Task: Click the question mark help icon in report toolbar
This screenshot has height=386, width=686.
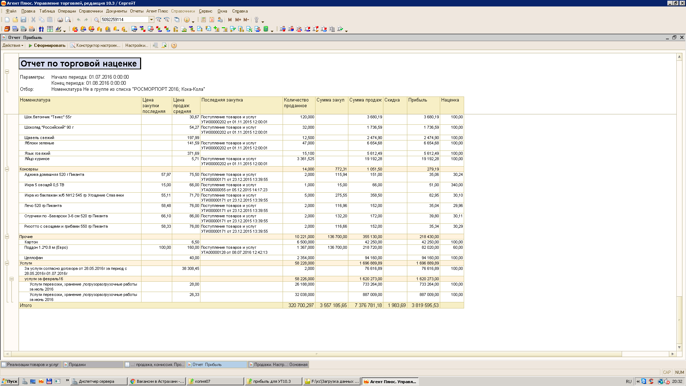Action: coord(174,45)
